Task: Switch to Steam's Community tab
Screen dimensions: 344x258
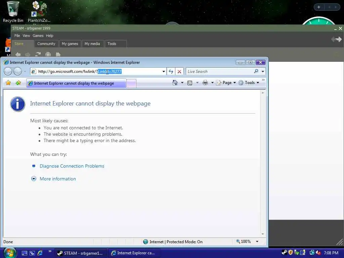Action: pos(46,44)
